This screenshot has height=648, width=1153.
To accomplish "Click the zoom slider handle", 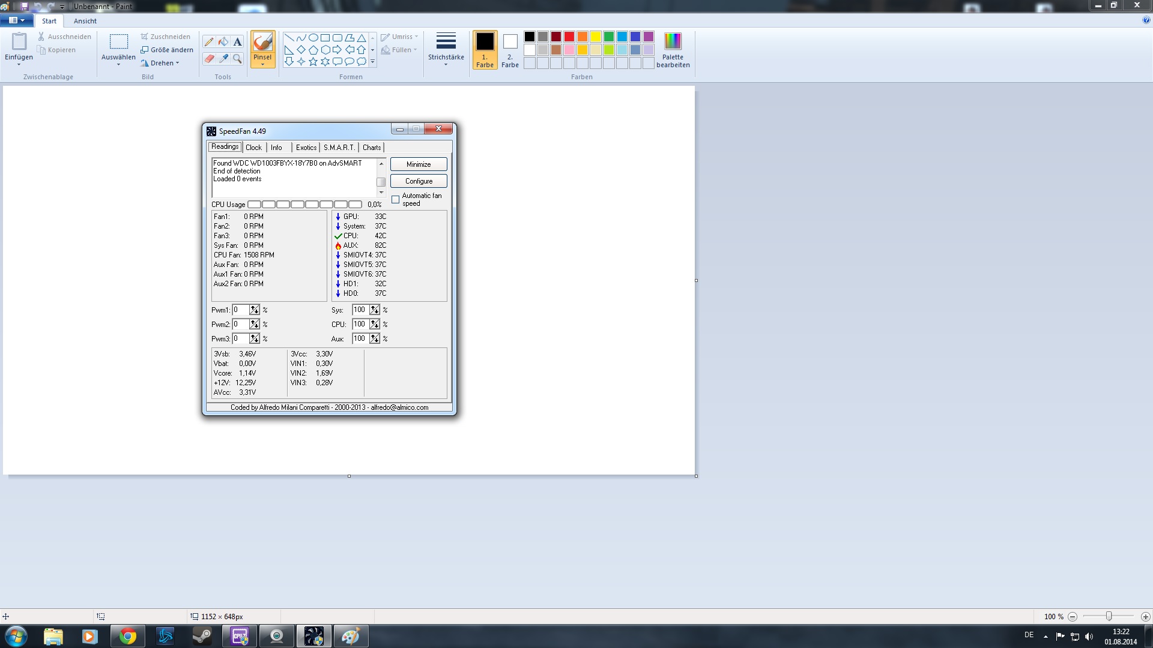I will coord(1109,617).
